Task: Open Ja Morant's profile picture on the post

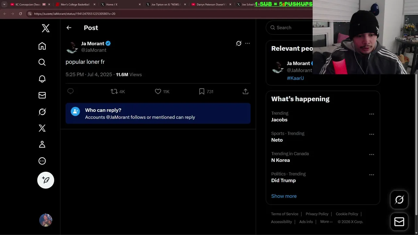Action: point(72,47)
